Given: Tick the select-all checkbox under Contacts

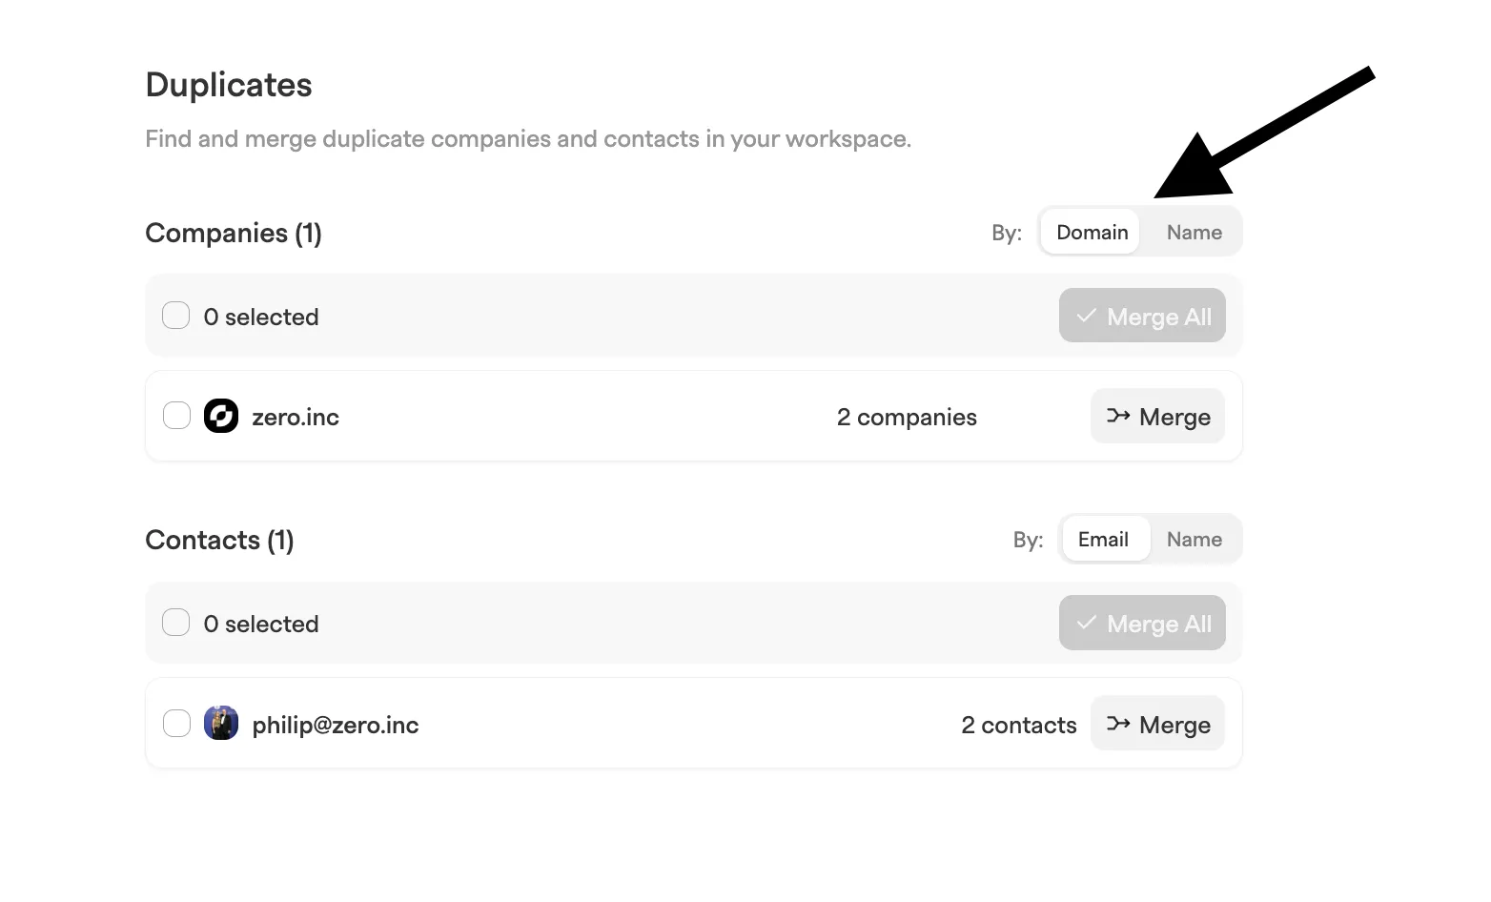Looking at the screenshot, I should [x=176, y=623].
